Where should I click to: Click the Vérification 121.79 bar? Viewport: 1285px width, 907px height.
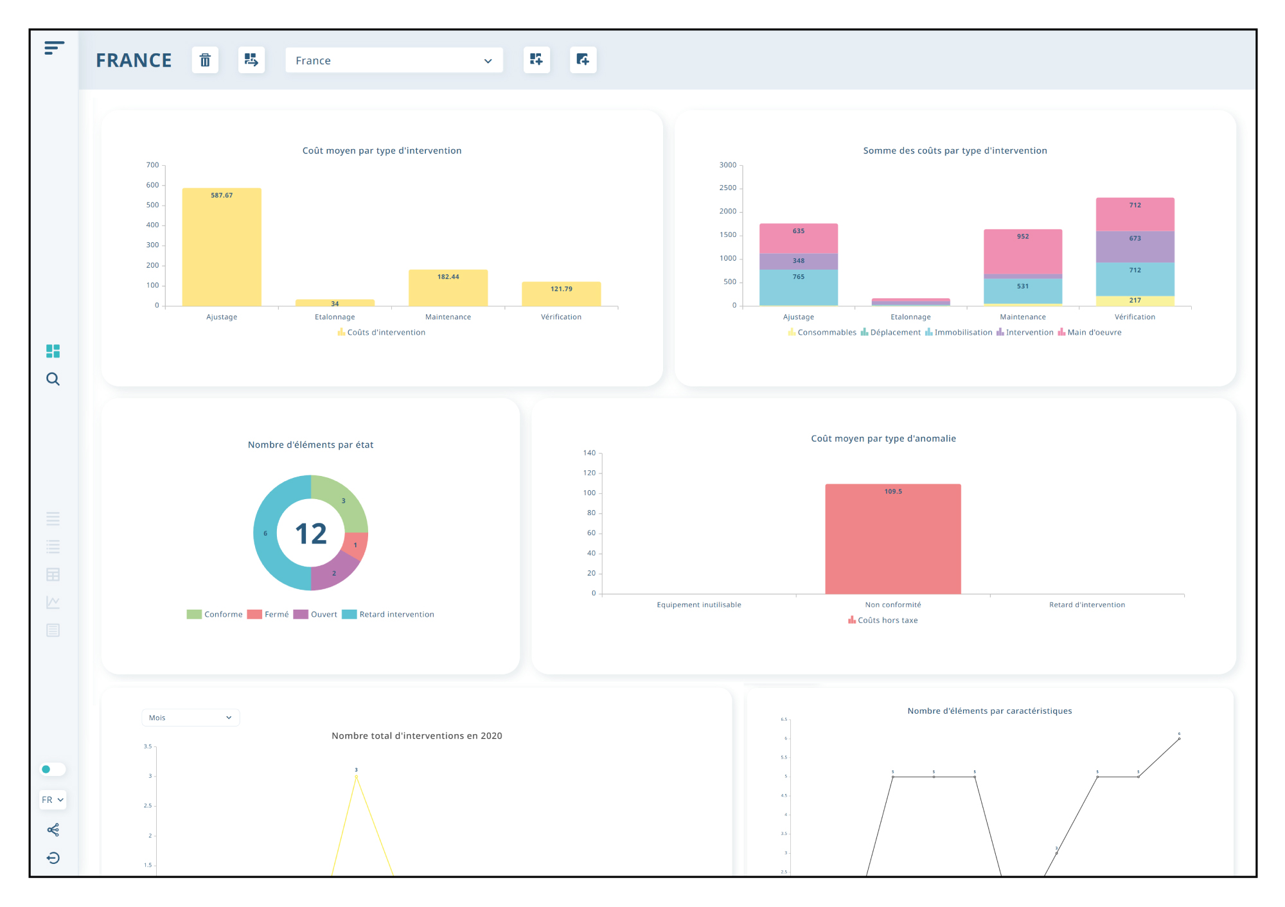561,294
